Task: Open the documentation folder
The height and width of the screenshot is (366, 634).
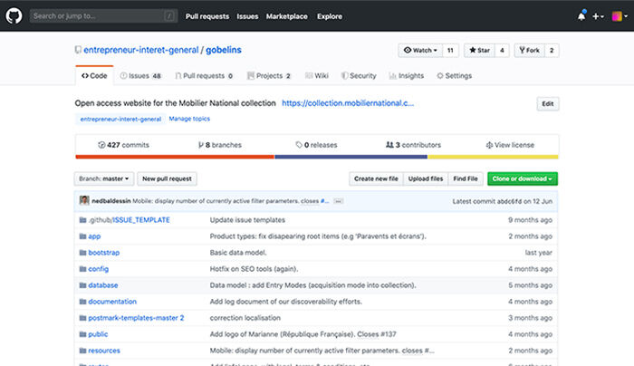Action: 112,302
